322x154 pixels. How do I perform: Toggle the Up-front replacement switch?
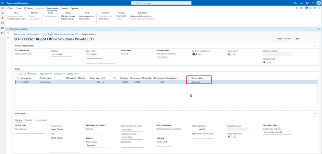[x=194, y=54]
